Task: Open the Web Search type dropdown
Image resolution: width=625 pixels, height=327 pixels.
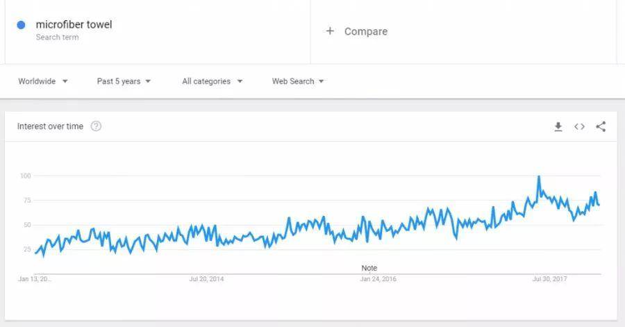Action: pos(298,81)
